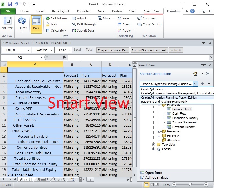Click the Open form link
Image resolution: width=226 pixels, height=188 pixels.
pos(153,173)
